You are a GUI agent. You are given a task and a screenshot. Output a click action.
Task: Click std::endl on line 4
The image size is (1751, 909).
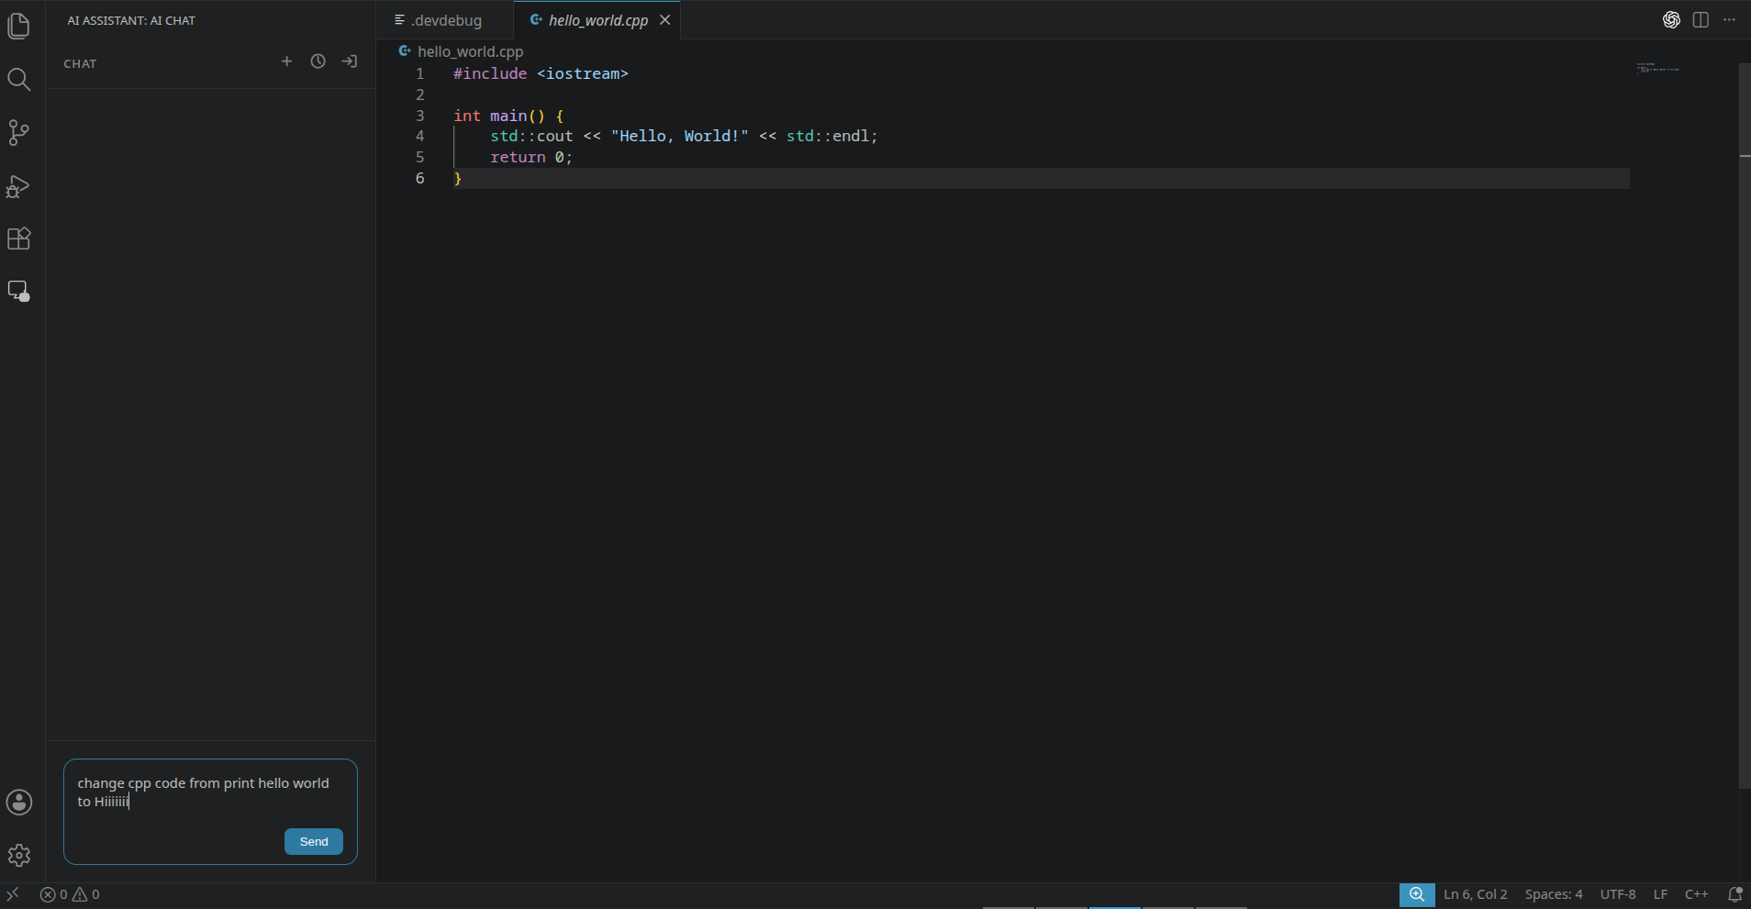coord(828,136)
